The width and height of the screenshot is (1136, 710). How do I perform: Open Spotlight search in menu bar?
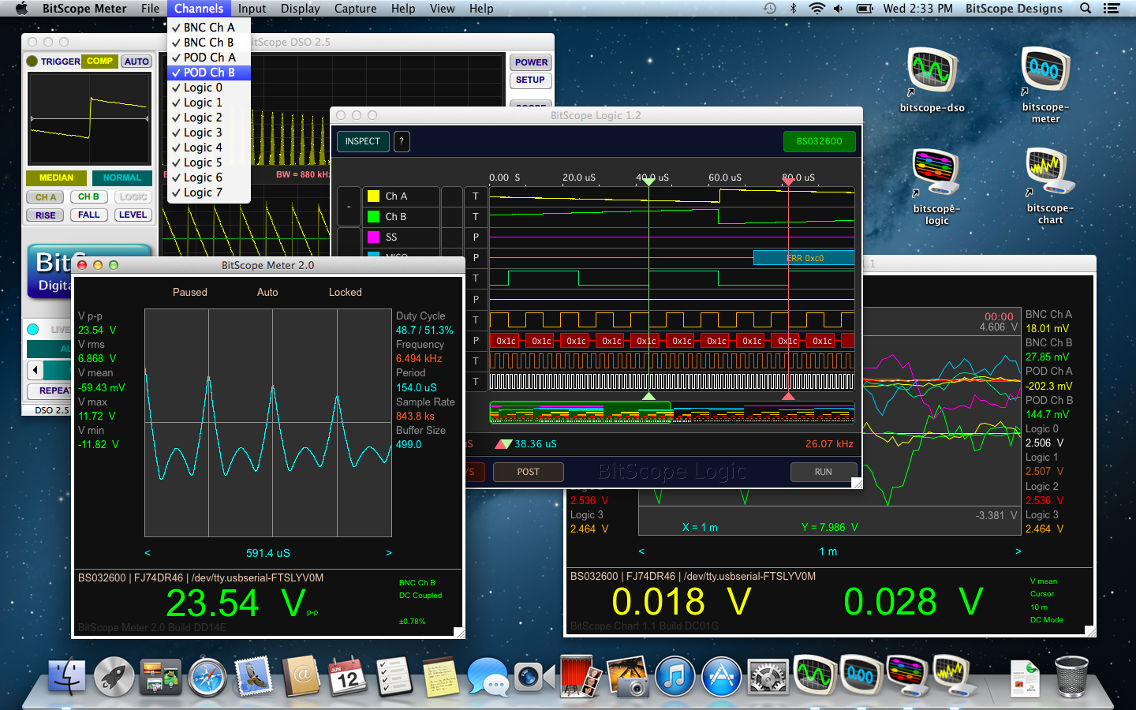(1086, 9)
